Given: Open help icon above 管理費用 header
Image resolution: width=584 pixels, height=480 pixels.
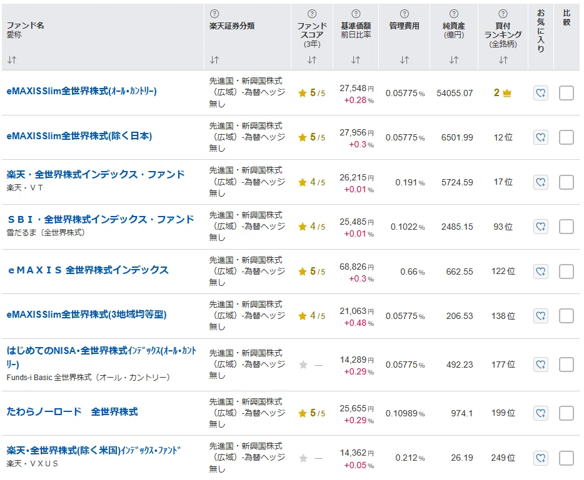Looking at the screenshot, I should [x=404, y=14].
